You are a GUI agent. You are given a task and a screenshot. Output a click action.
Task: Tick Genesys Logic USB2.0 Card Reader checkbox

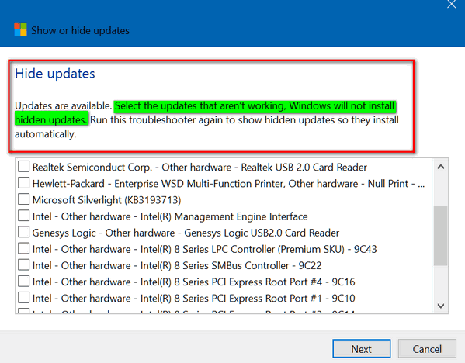pyautogui.click(x=23, y=232)
